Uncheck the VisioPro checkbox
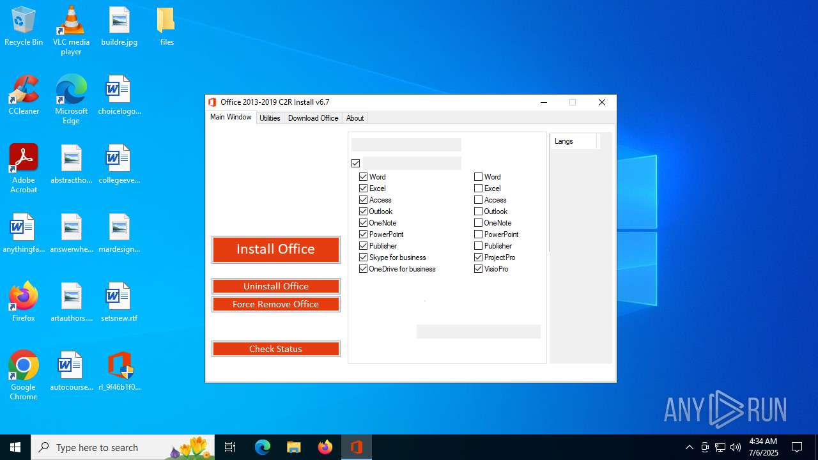 [x=478, y=269]
